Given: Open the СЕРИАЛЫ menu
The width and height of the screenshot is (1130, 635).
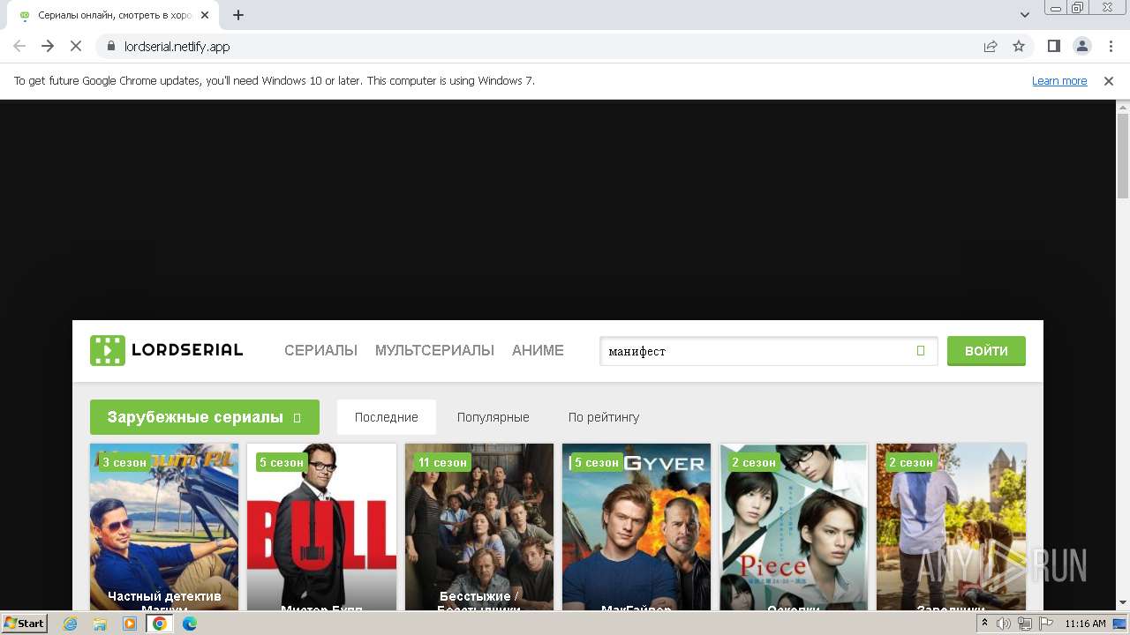Looking at the screenshot, I should [320, 350].
